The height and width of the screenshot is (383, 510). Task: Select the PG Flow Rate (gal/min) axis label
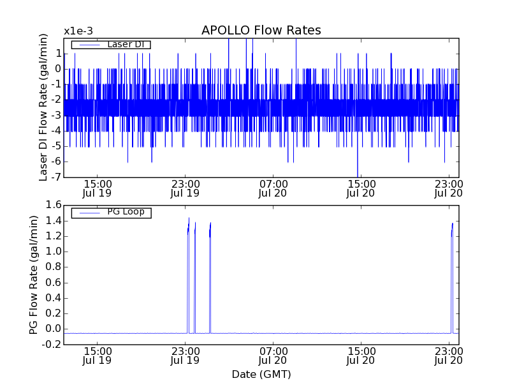pos(34,275)
